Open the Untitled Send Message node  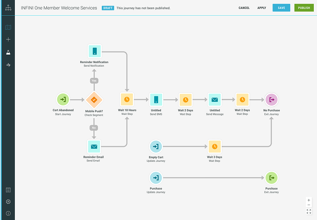(215, 99)
